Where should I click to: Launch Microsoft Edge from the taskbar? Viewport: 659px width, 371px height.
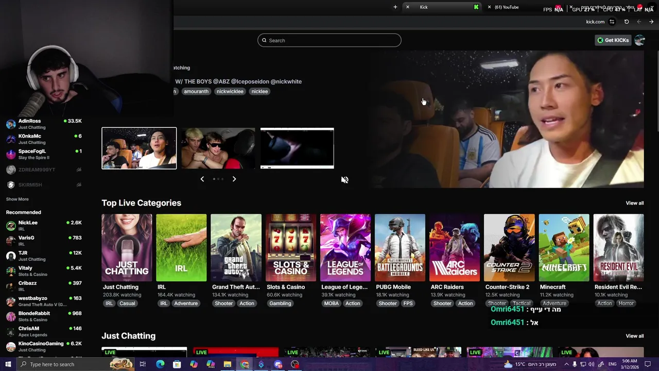tap(160, 364)
